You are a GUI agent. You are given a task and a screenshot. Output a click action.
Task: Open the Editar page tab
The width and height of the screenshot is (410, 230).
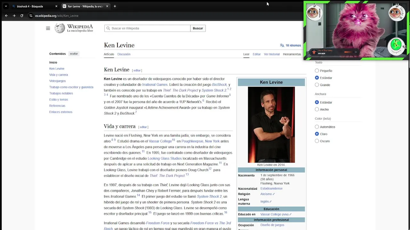257,54
